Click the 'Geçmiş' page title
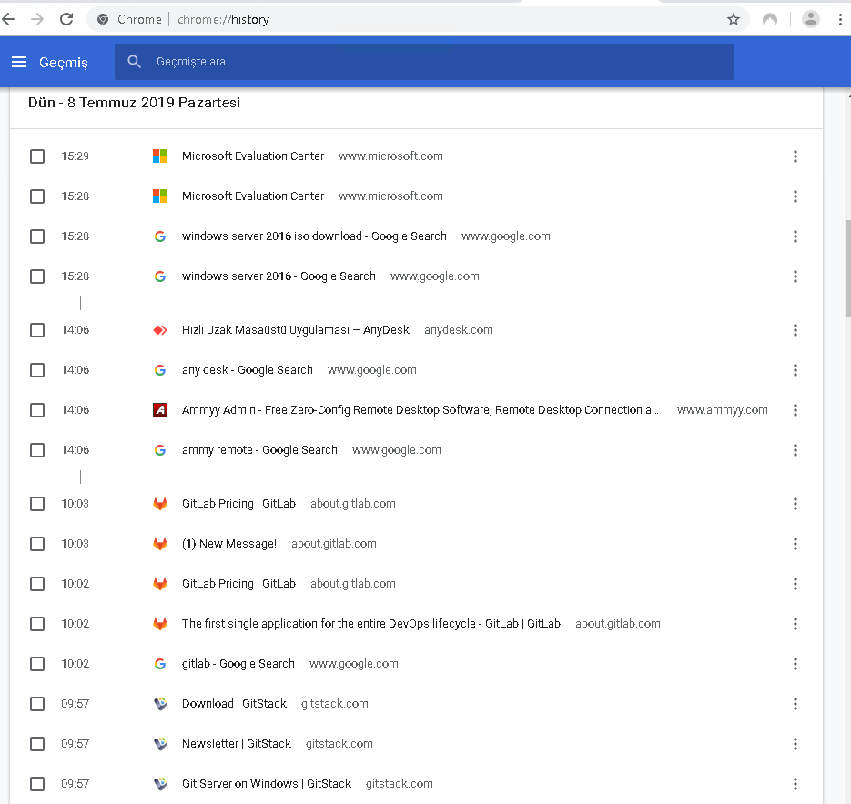This screenshot has height=804, width=851. pos(64,63)
